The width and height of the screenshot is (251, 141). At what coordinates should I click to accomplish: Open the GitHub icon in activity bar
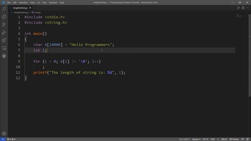click(4, 56)
